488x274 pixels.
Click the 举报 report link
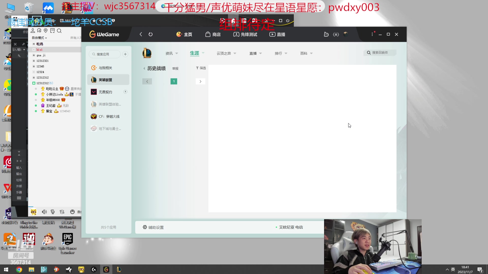[175, 68]
